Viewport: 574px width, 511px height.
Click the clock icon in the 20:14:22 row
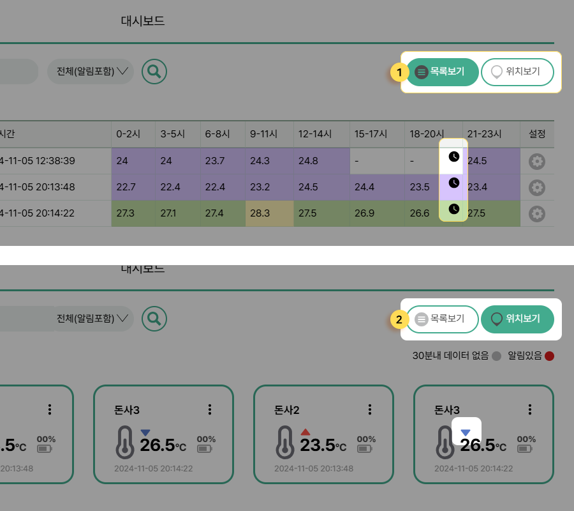(453, 209)
